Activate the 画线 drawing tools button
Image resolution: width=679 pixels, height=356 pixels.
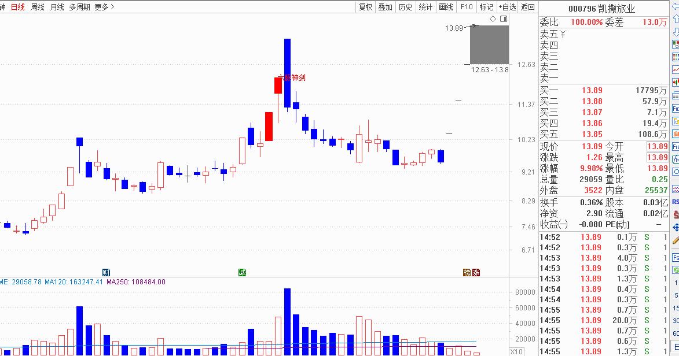(446, 7)
